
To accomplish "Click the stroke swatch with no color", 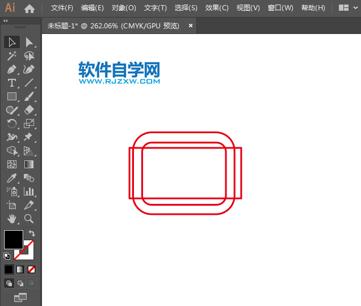I will coord(28,254).
